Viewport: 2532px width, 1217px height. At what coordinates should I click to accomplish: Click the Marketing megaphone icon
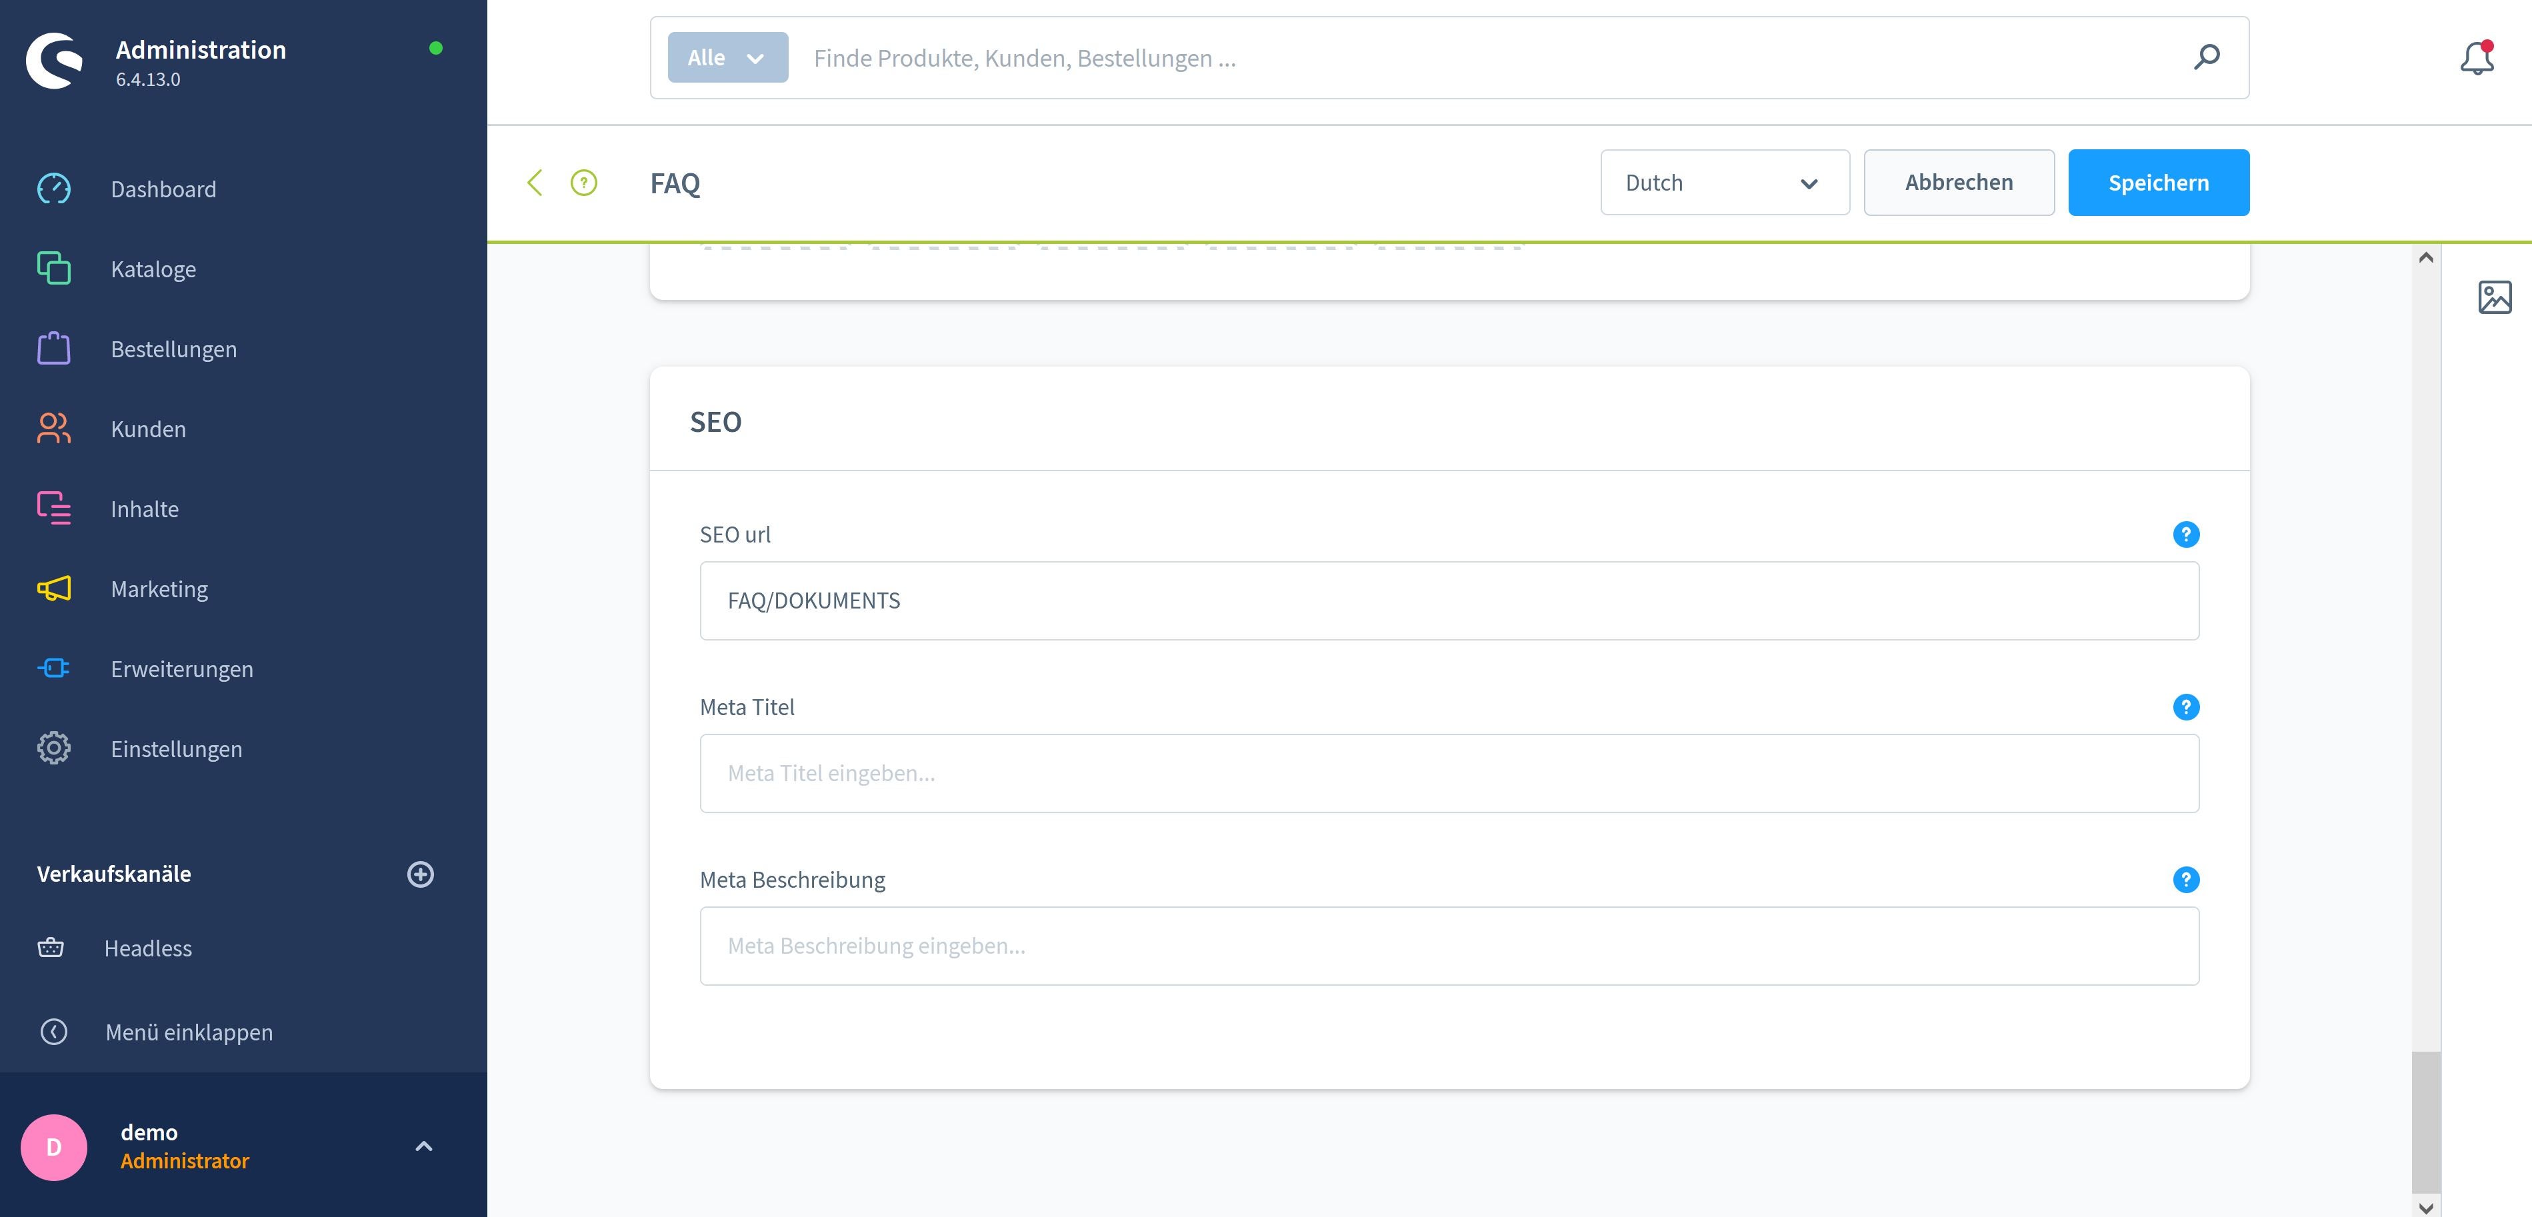pos(54,588)
